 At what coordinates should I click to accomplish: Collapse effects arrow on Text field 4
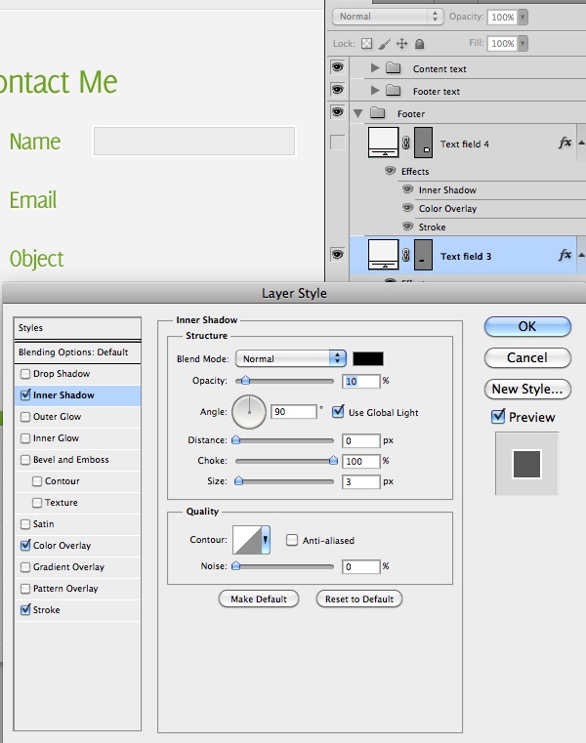(581, 143)
